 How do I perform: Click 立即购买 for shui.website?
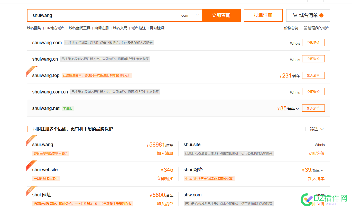pyautogui.click(x=165, y=179)
